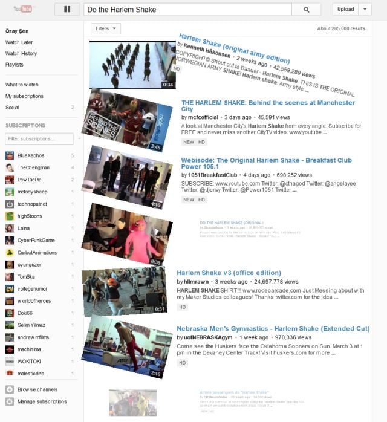The image size is (387, 422).
Task: Select What to watch
Action: pyautogui.click(x=22, y=85)
